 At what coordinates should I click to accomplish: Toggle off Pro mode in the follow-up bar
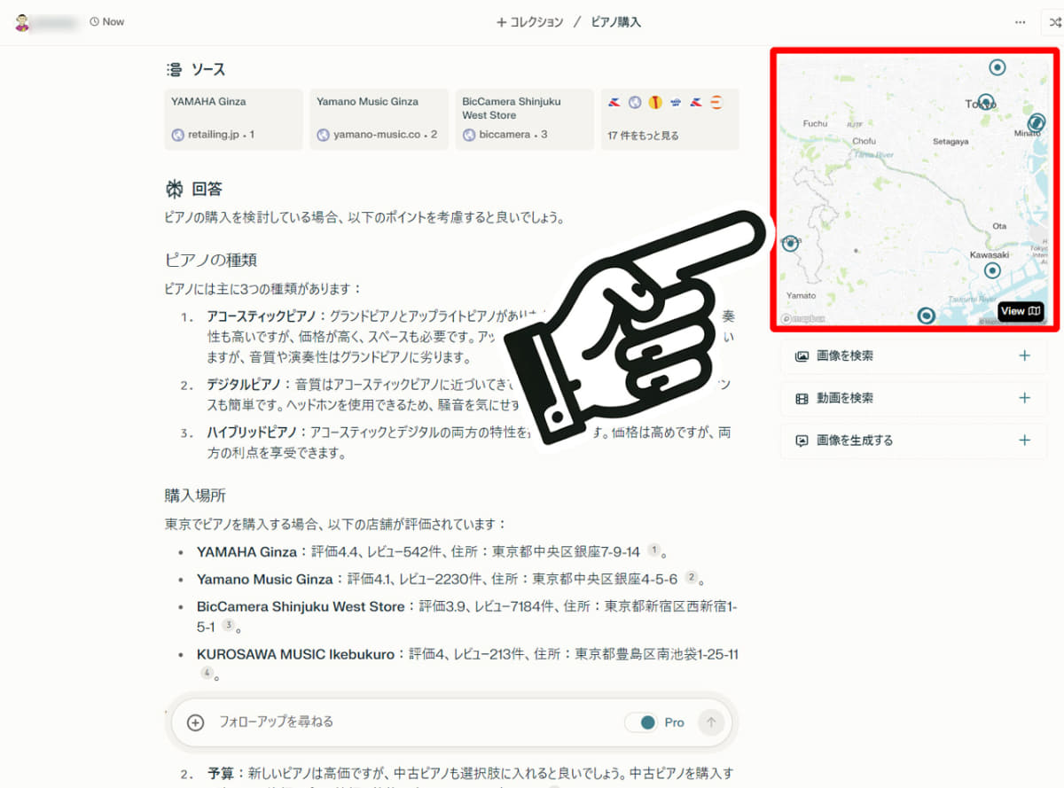click(642, 722)
